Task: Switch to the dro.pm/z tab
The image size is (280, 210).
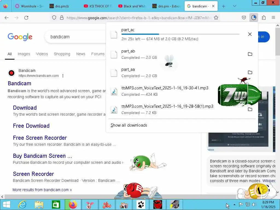Action: (64, 6)
